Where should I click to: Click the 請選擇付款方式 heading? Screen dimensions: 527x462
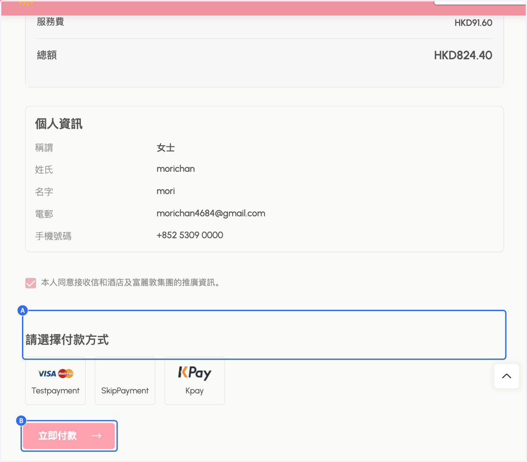pos(67,340)
